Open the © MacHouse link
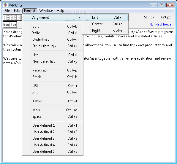 point(161,24)
